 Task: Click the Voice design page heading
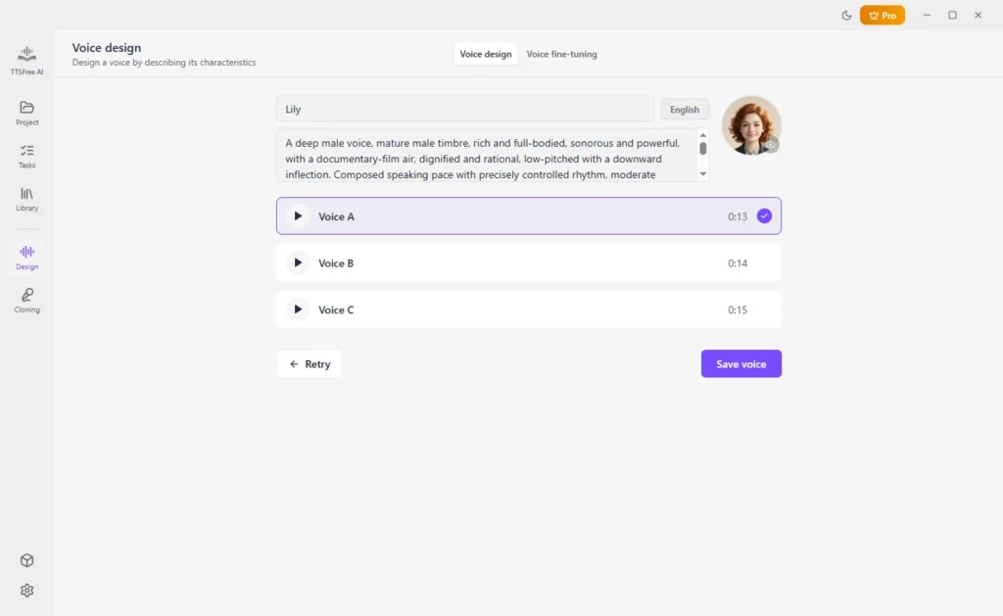coord(106,47)
